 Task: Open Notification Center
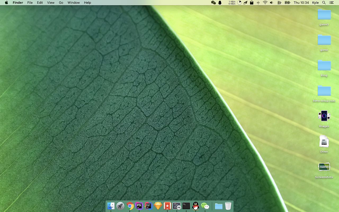click(331, 3)
